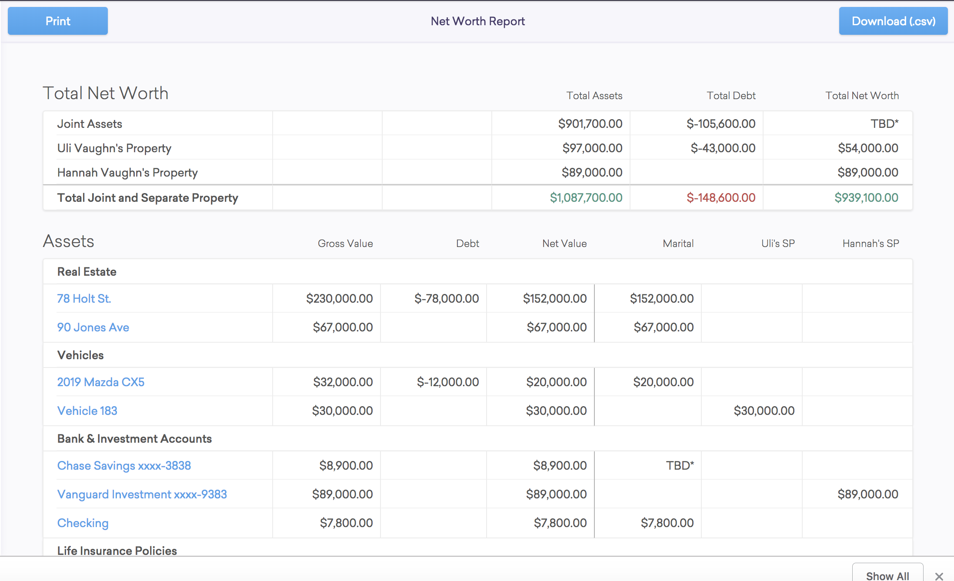The width and height of the screenshot is (954, 581).
Task: Click the green $939,100.00 net worth value
Action: tap(866, 197)
